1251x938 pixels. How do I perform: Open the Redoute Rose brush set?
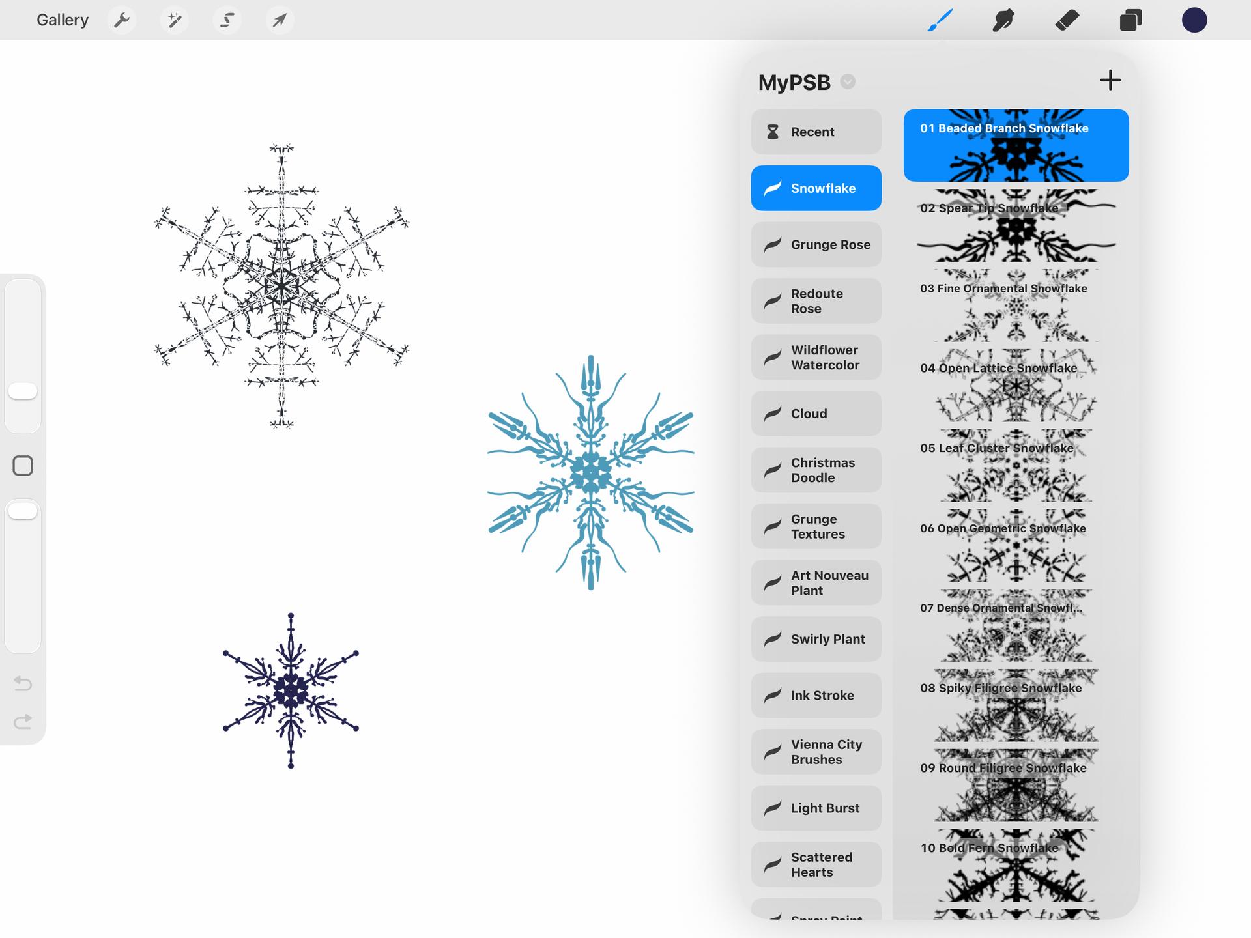816,301
